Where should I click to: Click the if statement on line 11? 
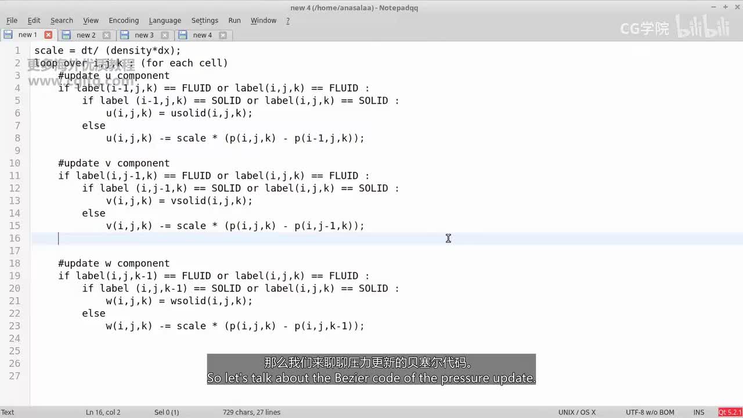pos(214,175)
